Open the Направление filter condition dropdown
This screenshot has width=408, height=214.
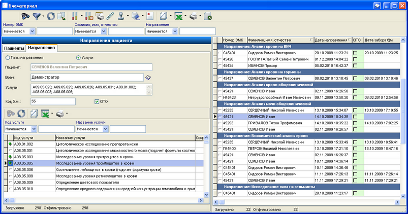point(175,31)
